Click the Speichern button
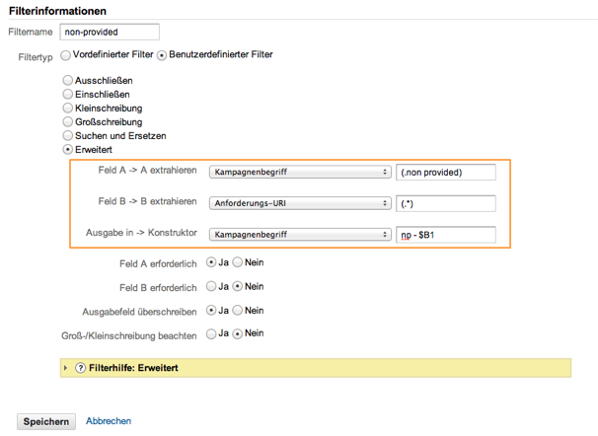This screenshot has height=436, width=598. [46, 421]
